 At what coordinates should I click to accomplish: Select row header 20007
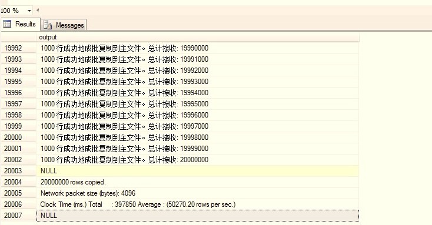(x=18, y=216)
